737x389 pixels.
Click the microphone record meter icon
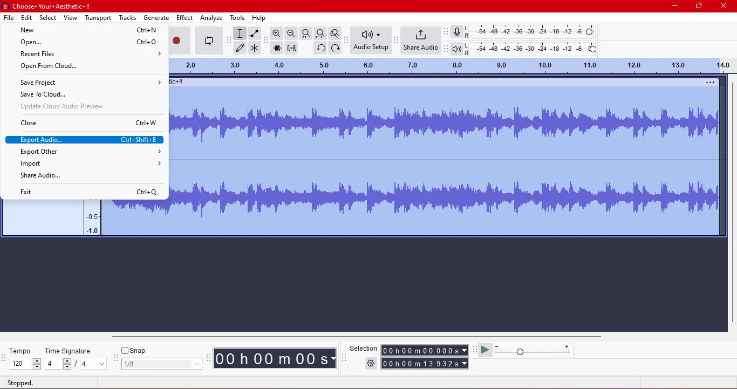coord(457,32)
